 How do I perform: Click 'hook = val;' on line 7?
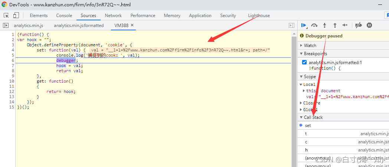coord(69,66)
